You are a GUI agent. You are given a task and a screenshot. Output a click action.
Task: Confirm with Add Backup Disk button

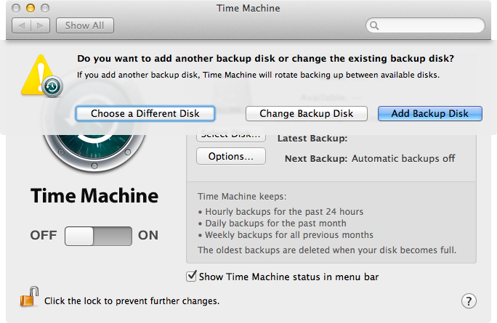pyautogui.click(x=430, y=113)
